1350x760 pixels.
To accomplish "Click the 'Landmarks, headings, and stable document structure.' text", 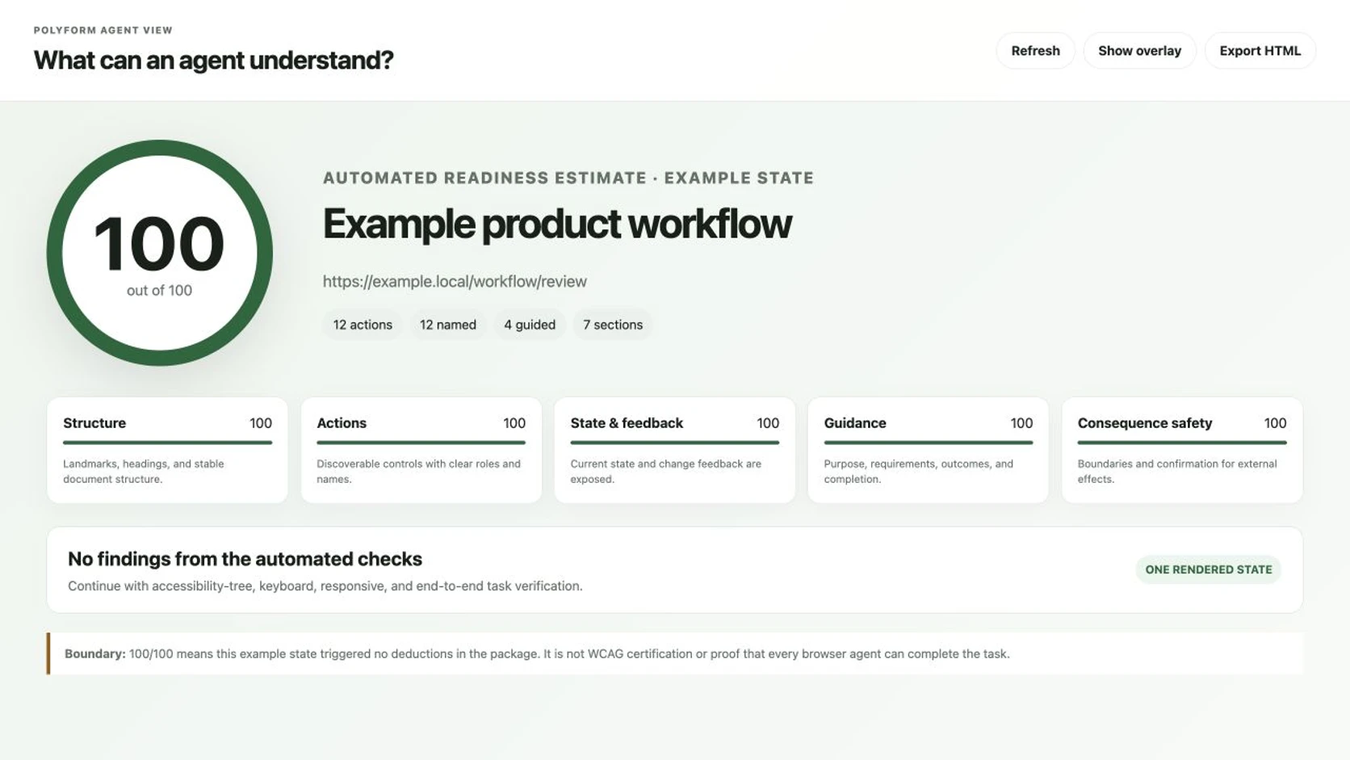I will tap(144, 471).
